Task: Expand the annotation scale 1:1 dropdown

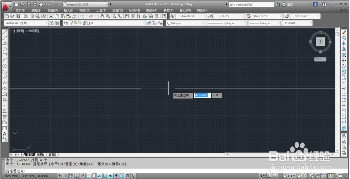Action: [294, 176]
